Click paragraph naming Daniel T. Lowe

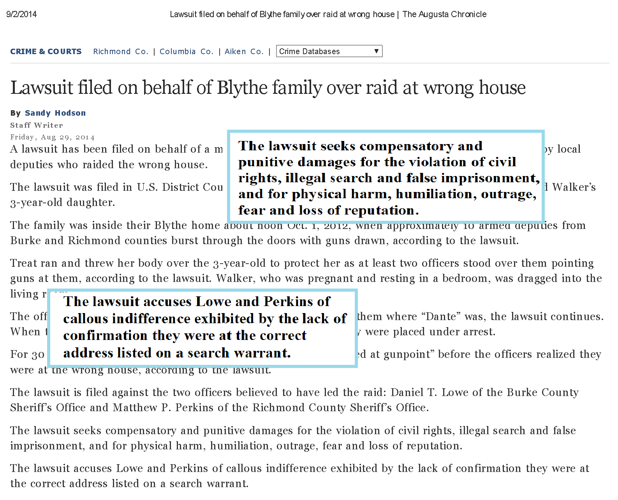point(294,400)
